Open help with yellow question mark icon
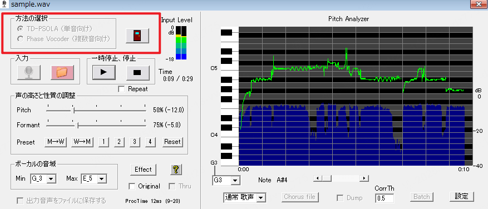 [x=176, y=170]
